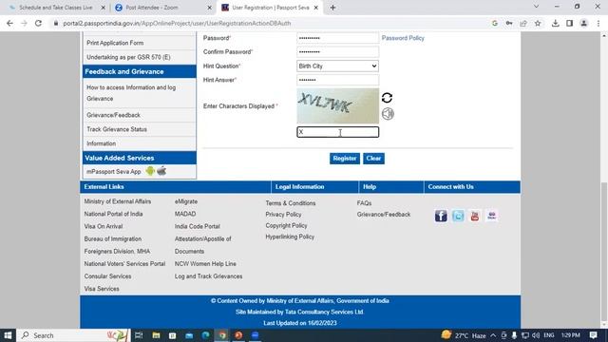The image size is (608, 342).
Task: Open the tab search chevron
Action: [536, 7]
